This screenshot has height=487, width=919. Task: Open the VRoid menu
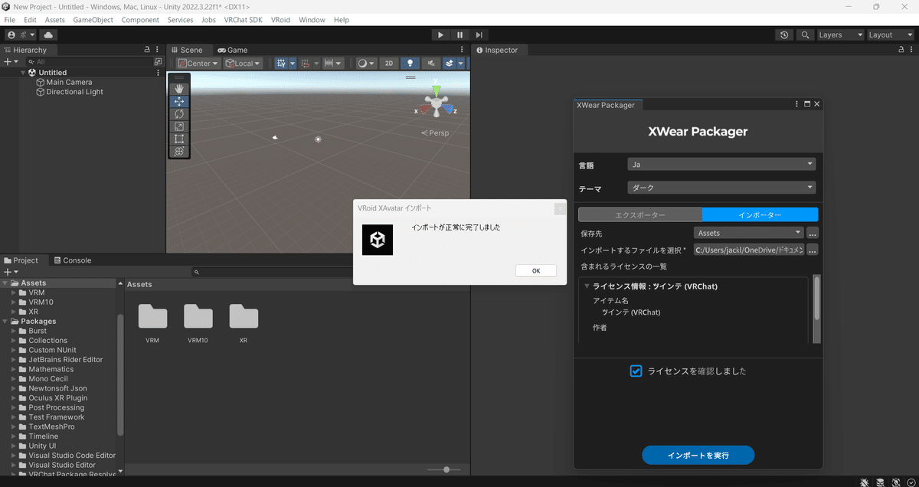click(280, 20)
